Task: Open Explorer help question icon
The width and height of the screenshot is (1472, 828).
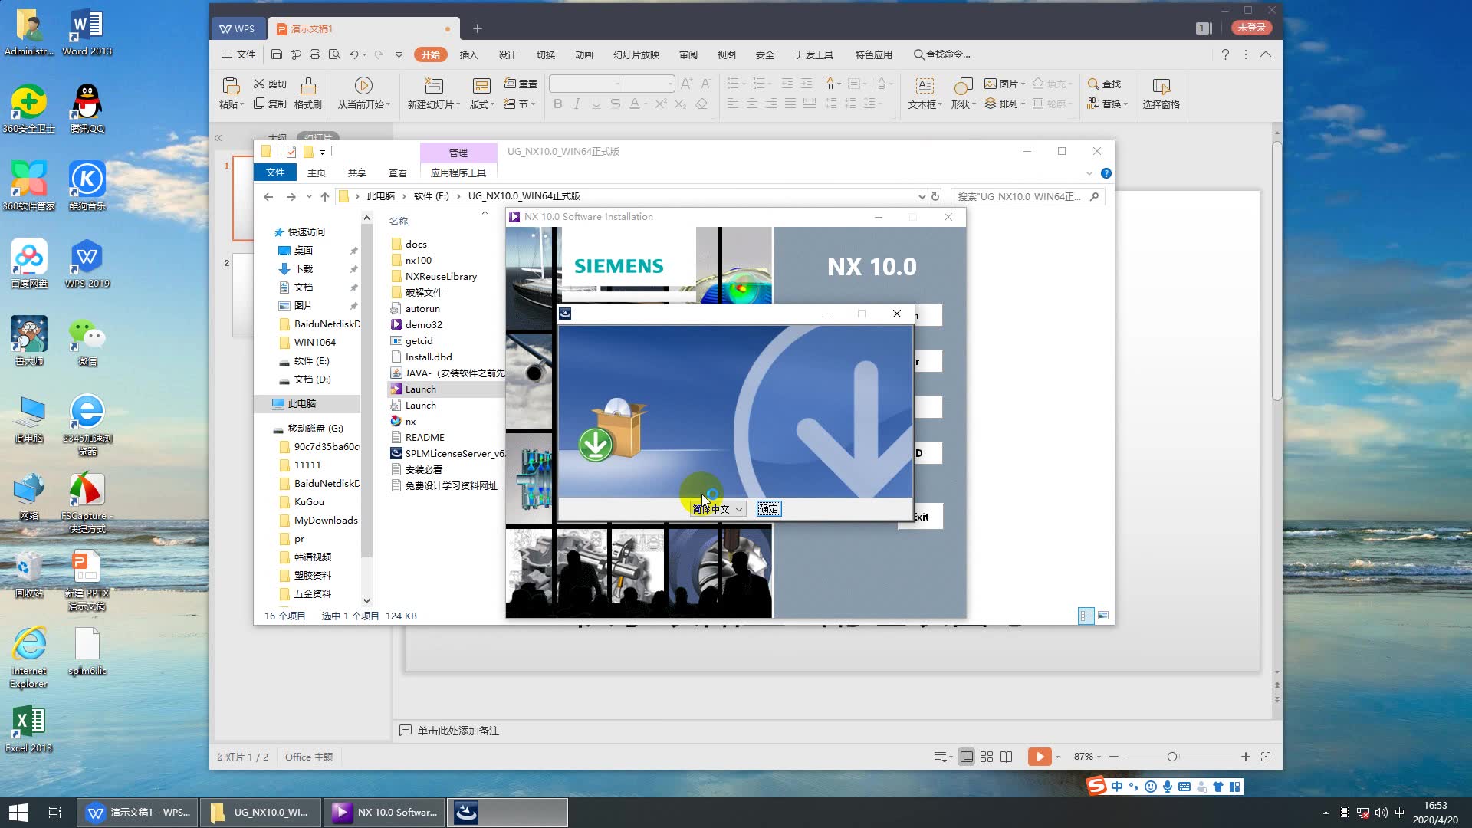Action: pos(1106,173)
